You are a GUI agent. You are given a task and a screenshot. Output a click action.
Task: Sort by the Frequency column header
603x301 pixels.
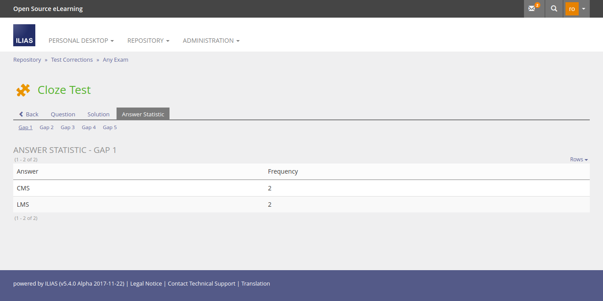[283, 171]
